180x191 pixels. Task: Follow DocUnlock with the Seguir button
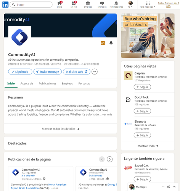[142, 111]
